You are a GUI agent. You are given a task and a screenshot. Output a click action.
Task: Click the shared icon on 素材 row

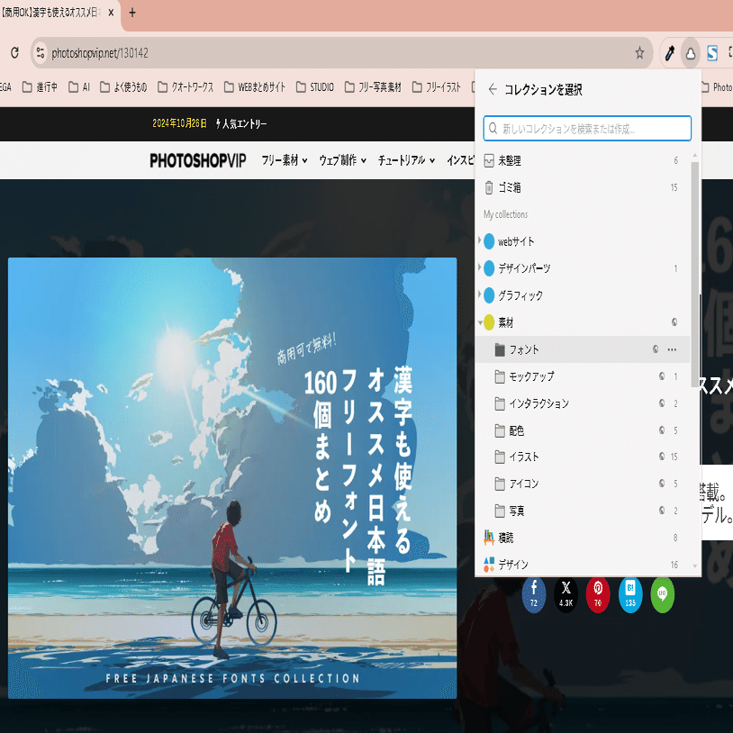(x=674, y=321)
